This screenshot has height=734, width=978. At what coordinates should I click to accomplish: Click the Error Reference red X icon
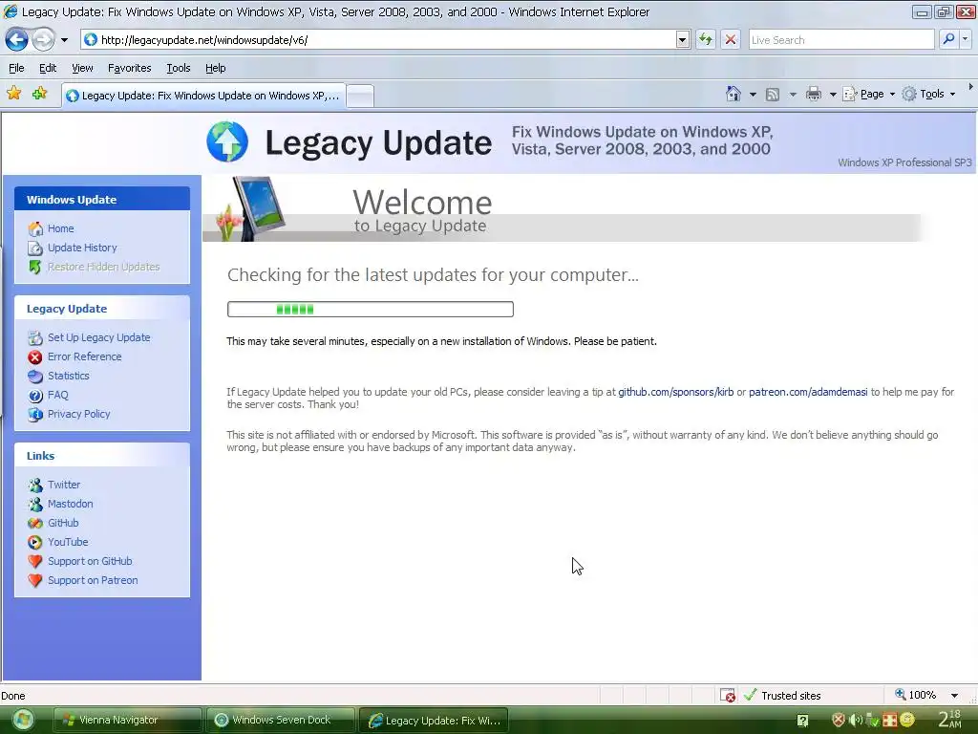point(35,357)
